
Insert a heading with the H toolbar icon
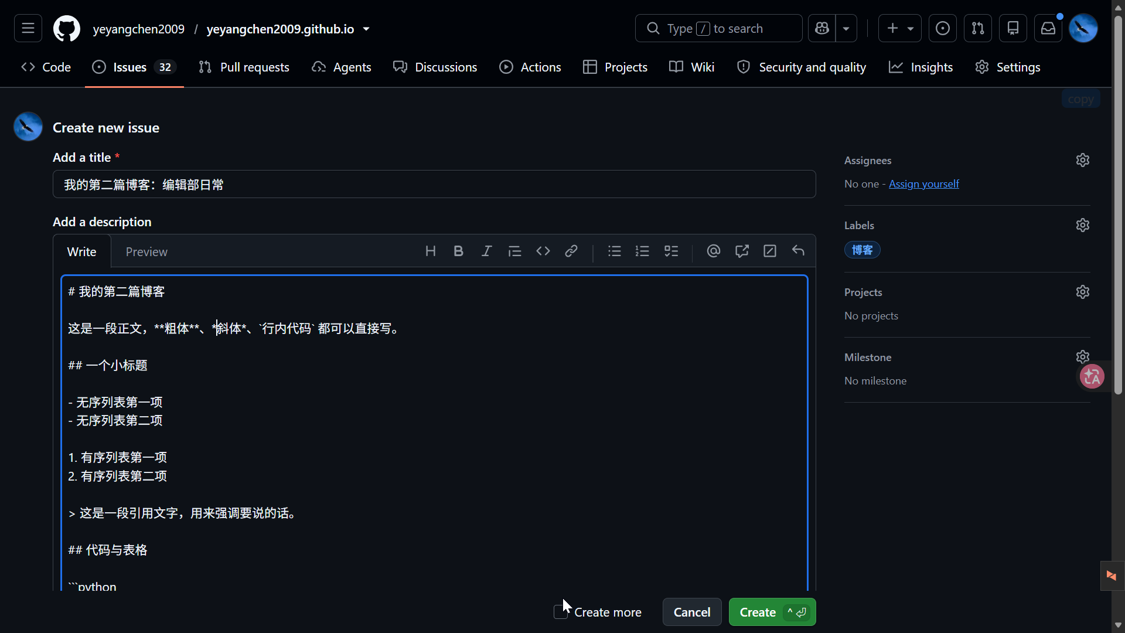[x=431, y=251]
